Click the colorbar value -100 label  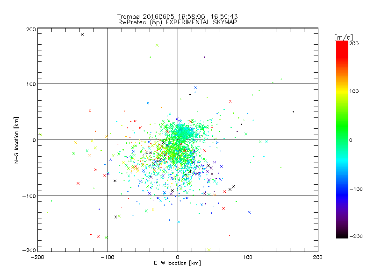pos(356,189)
